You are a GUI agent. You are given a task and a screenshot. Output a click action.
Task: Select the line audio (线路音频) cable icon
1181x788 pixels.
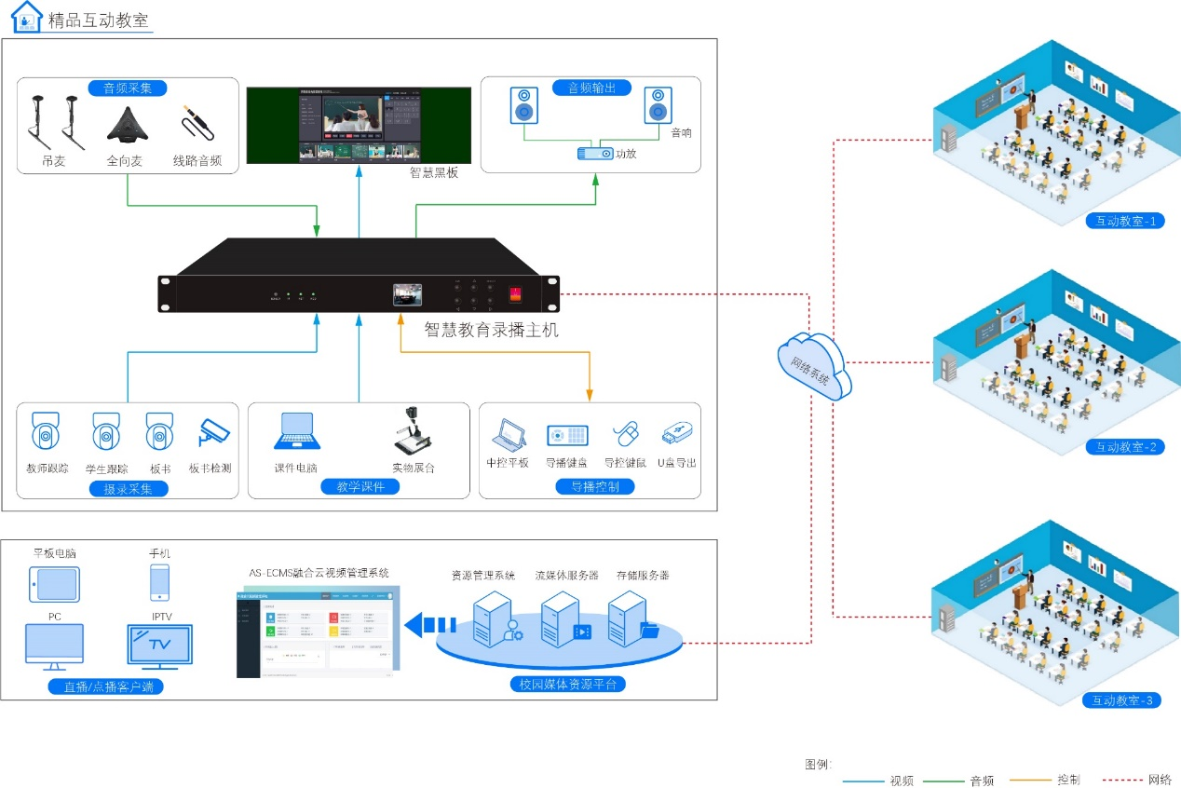(197, 125)
